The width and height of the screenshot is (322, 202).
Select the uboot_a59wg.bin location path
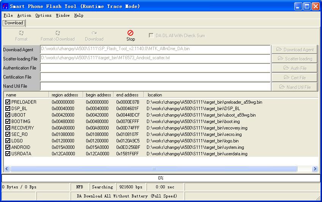click(x=201, y=115)
